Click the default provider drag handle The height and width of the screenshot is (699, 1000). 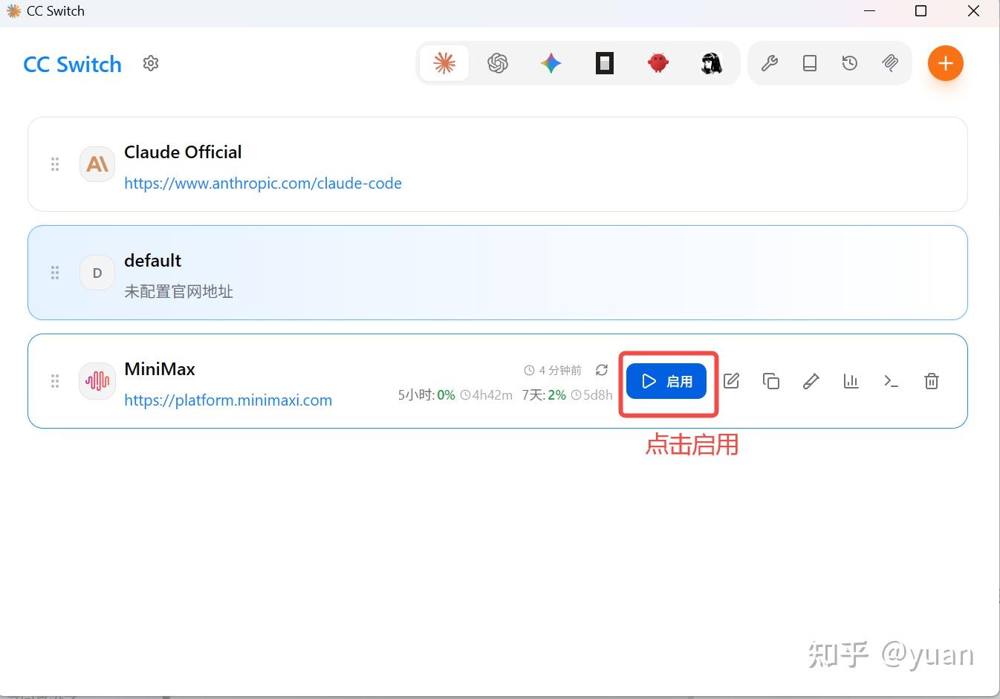coord(55,273)
